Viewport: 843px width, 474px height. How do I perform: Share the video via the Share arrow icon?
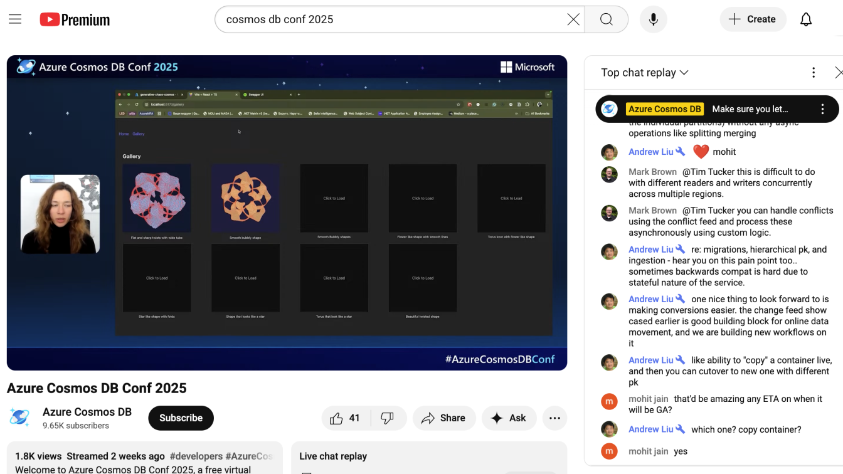444,418
